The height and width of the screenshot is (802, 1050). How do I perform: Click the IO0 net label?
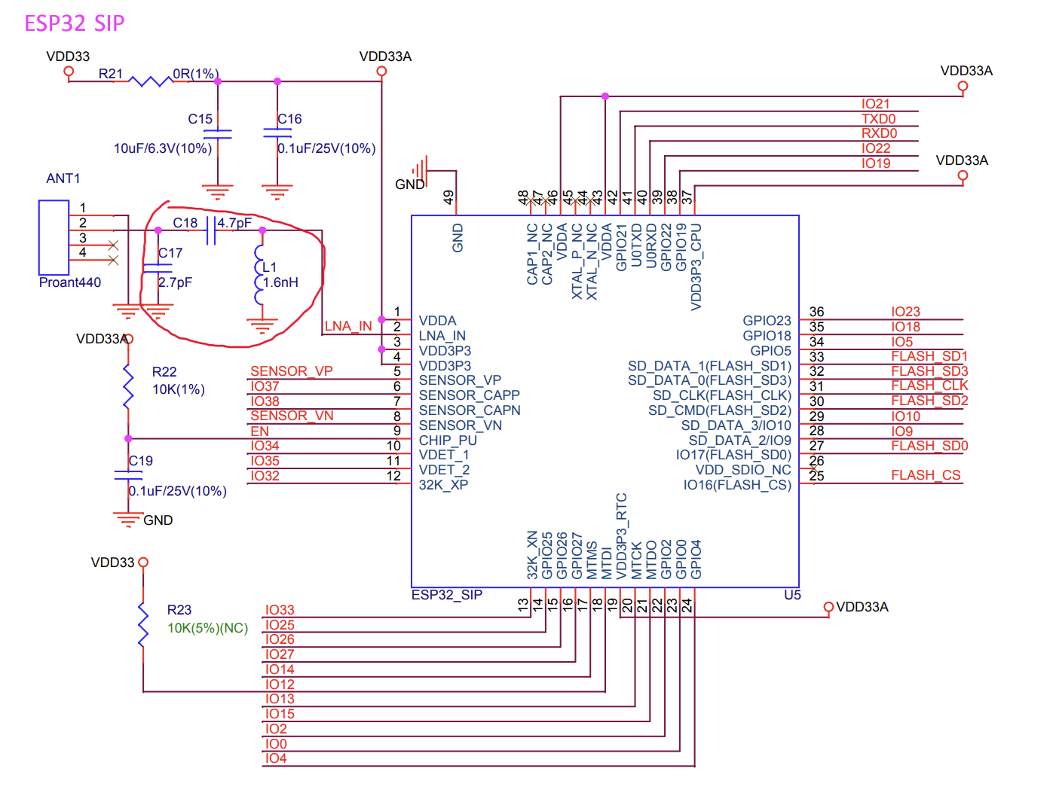[276, 744]
